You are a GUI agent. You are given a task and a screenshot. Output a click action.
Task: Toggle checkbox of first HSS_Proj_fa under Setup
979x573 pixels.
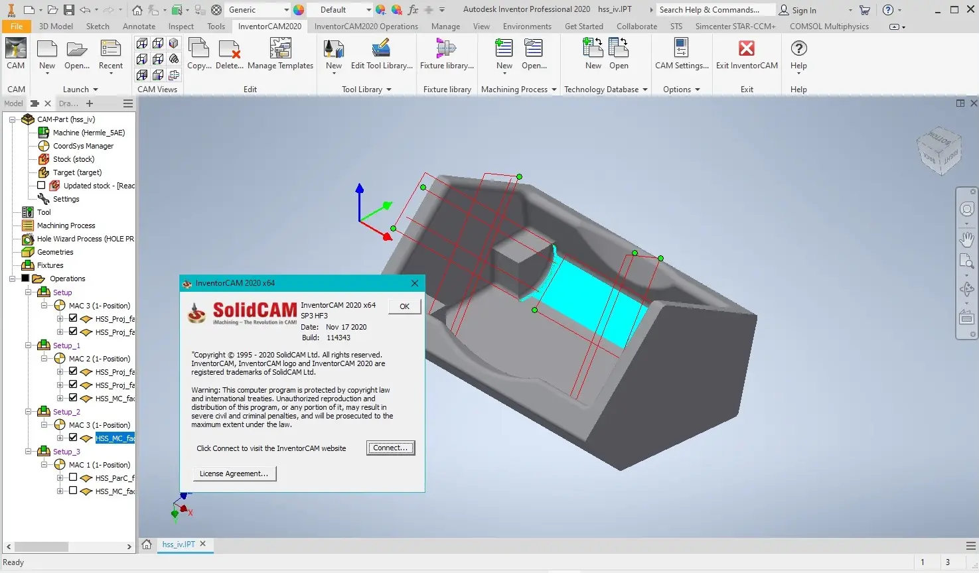click(x=73, y=318)
